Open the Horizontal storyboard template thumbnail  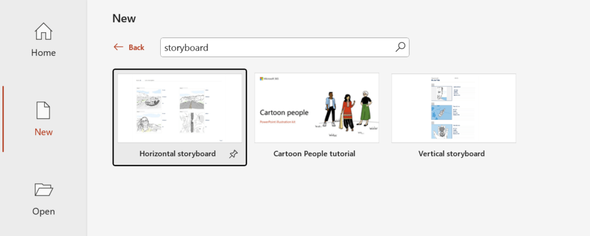point(180,107)
